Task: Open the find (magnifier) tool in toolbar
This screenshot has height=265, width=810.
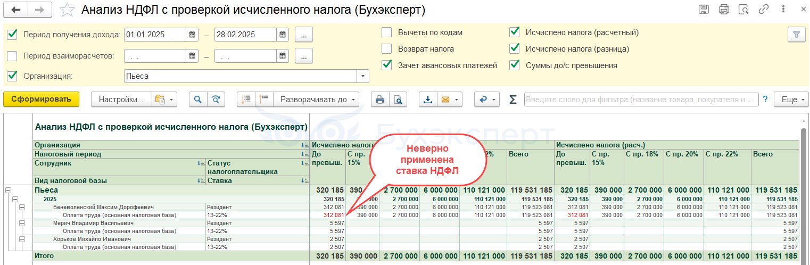Action: pos(198,100)
